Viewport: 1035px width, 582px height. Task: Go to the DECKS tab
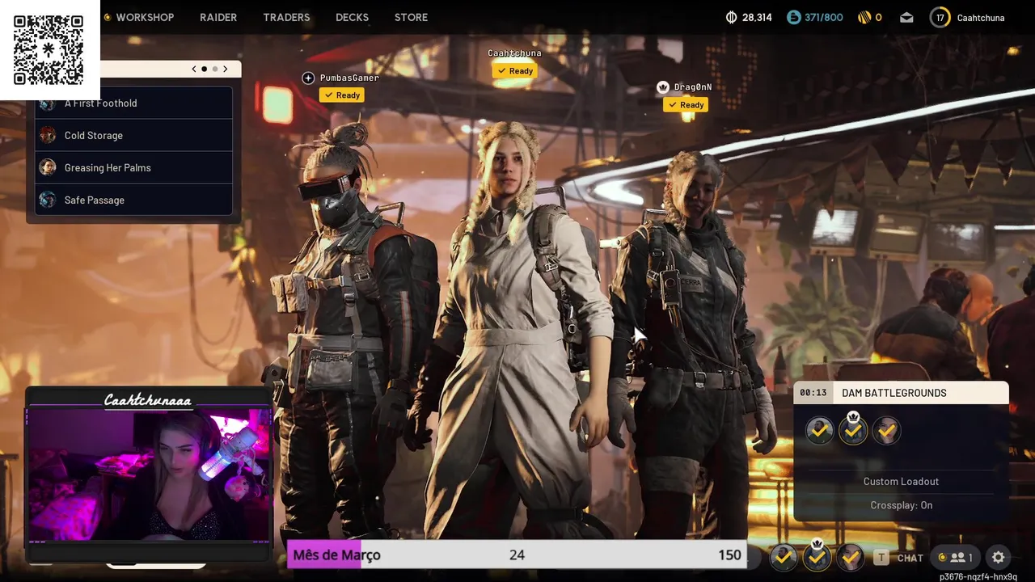click(352, 17)
